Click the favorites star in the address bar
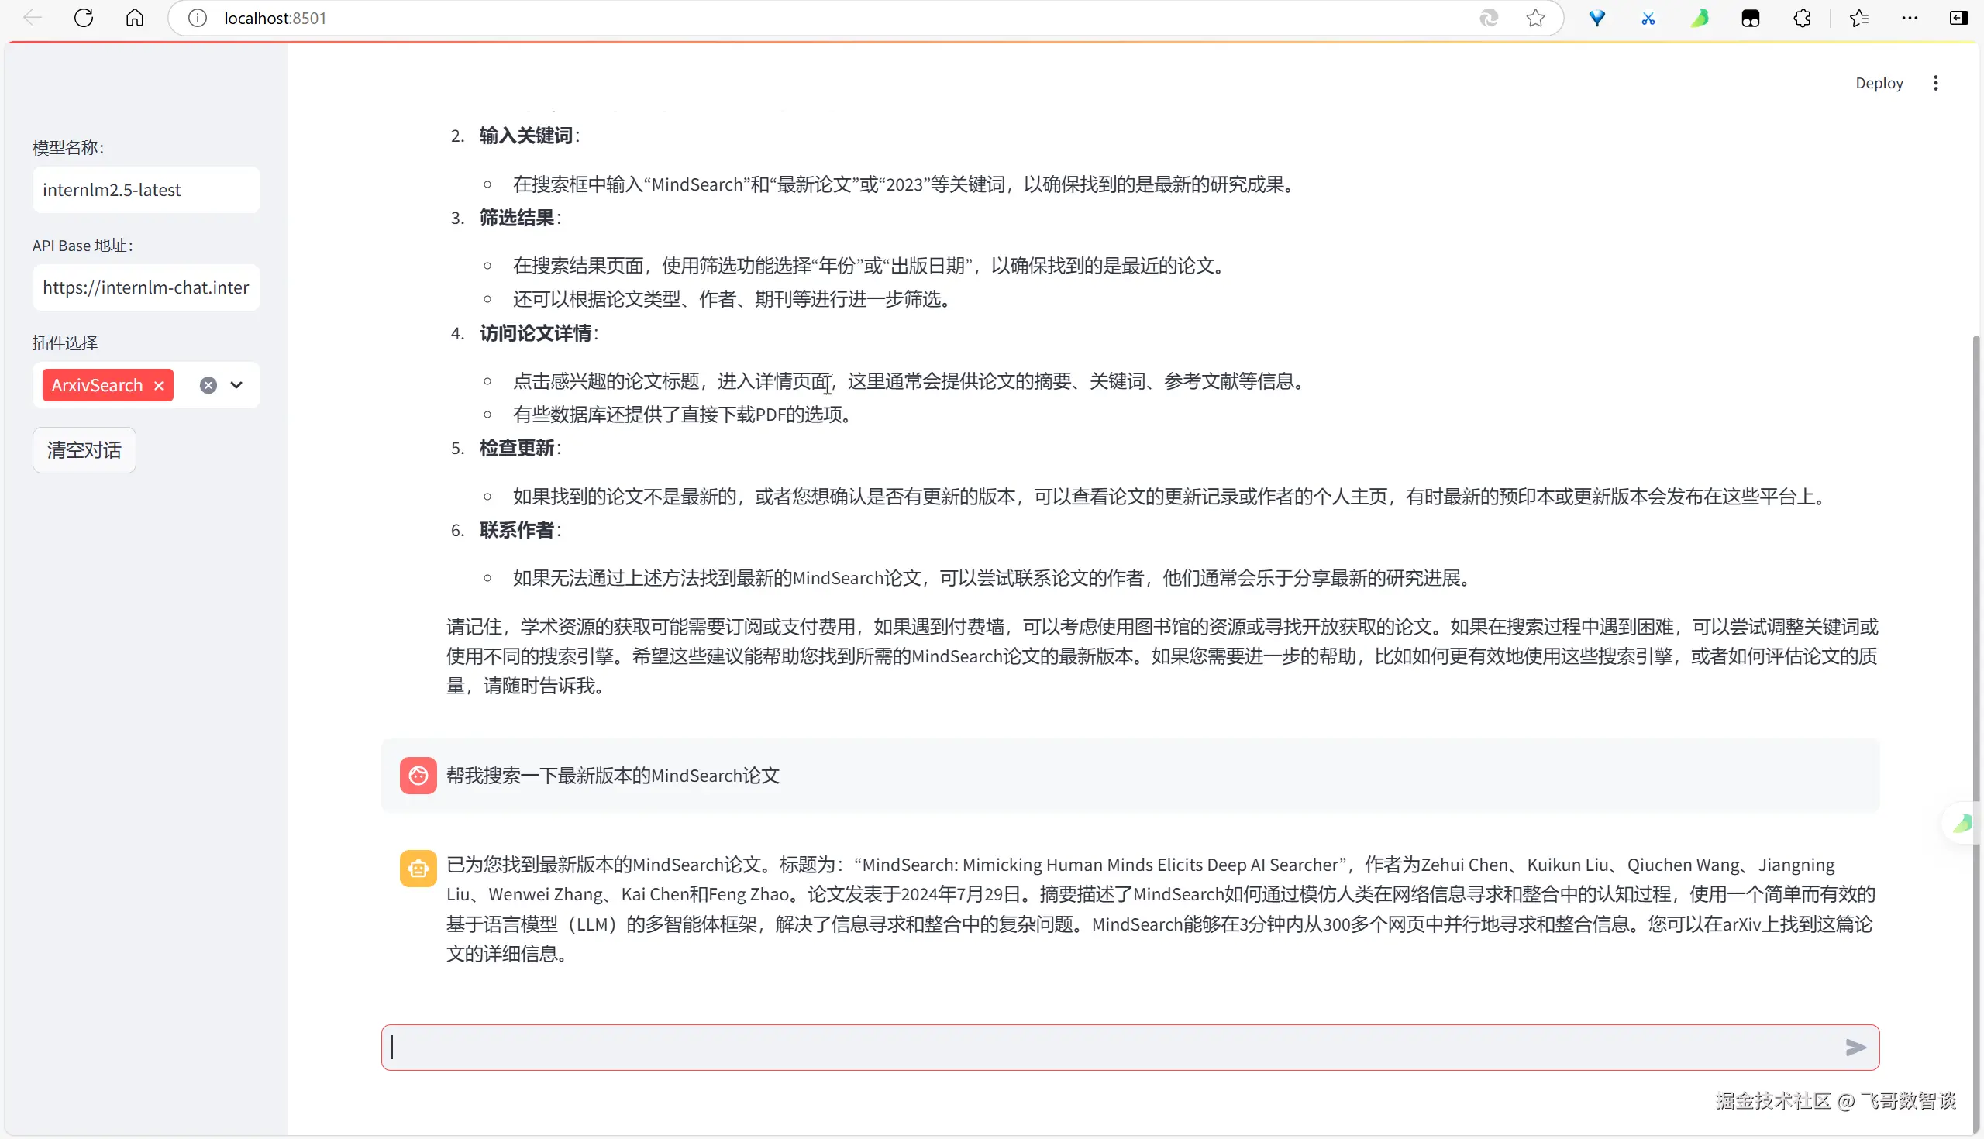 click(1535, 18)
